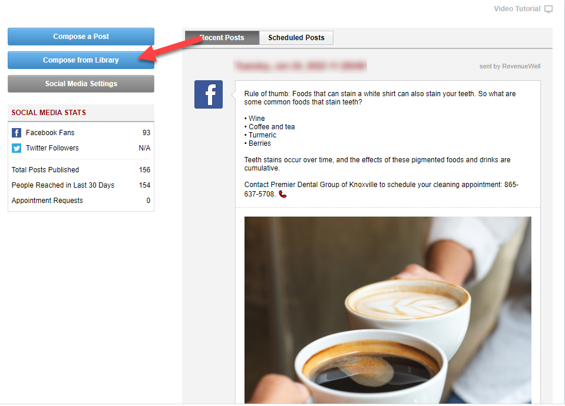
Task: Click the Appointment Requests value 0
Action: [148, 200]
